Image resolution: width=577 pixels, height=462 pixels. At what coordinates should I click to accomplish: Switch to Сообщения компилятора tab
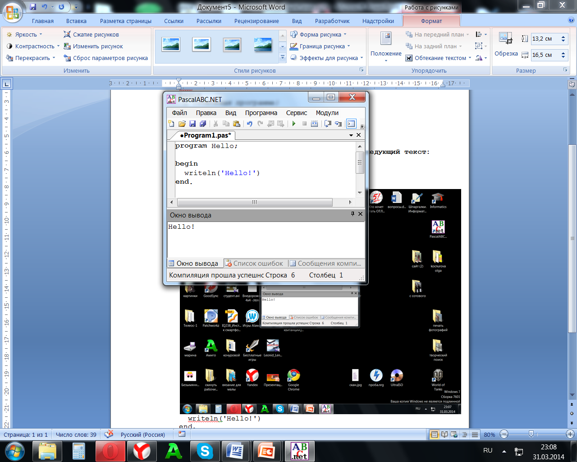(325, 263)
